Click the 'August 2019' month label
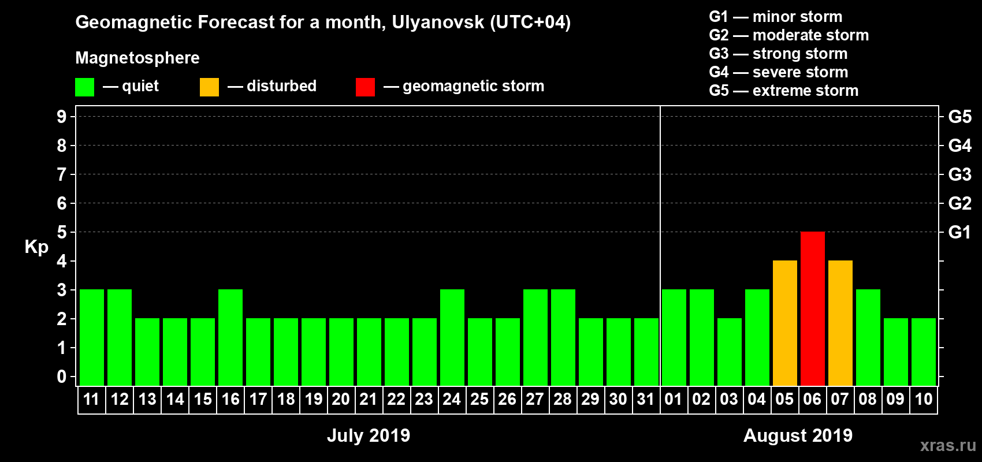 tap(798, 435)
